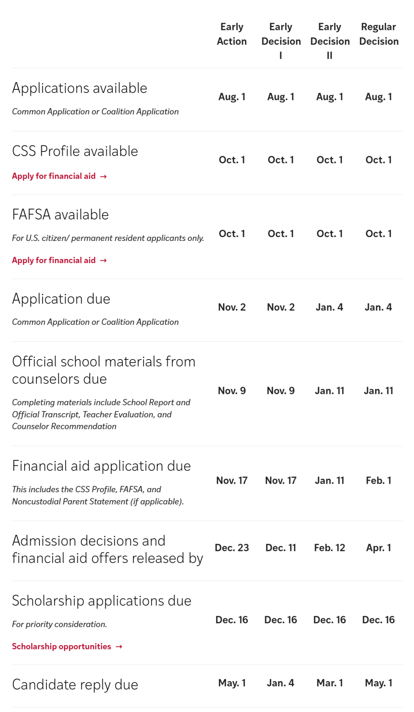Select the Early Decision II column header
Image resolution: width=414 pixels, height=712 pixels.
pyautogui.click(x=330, y=41)
